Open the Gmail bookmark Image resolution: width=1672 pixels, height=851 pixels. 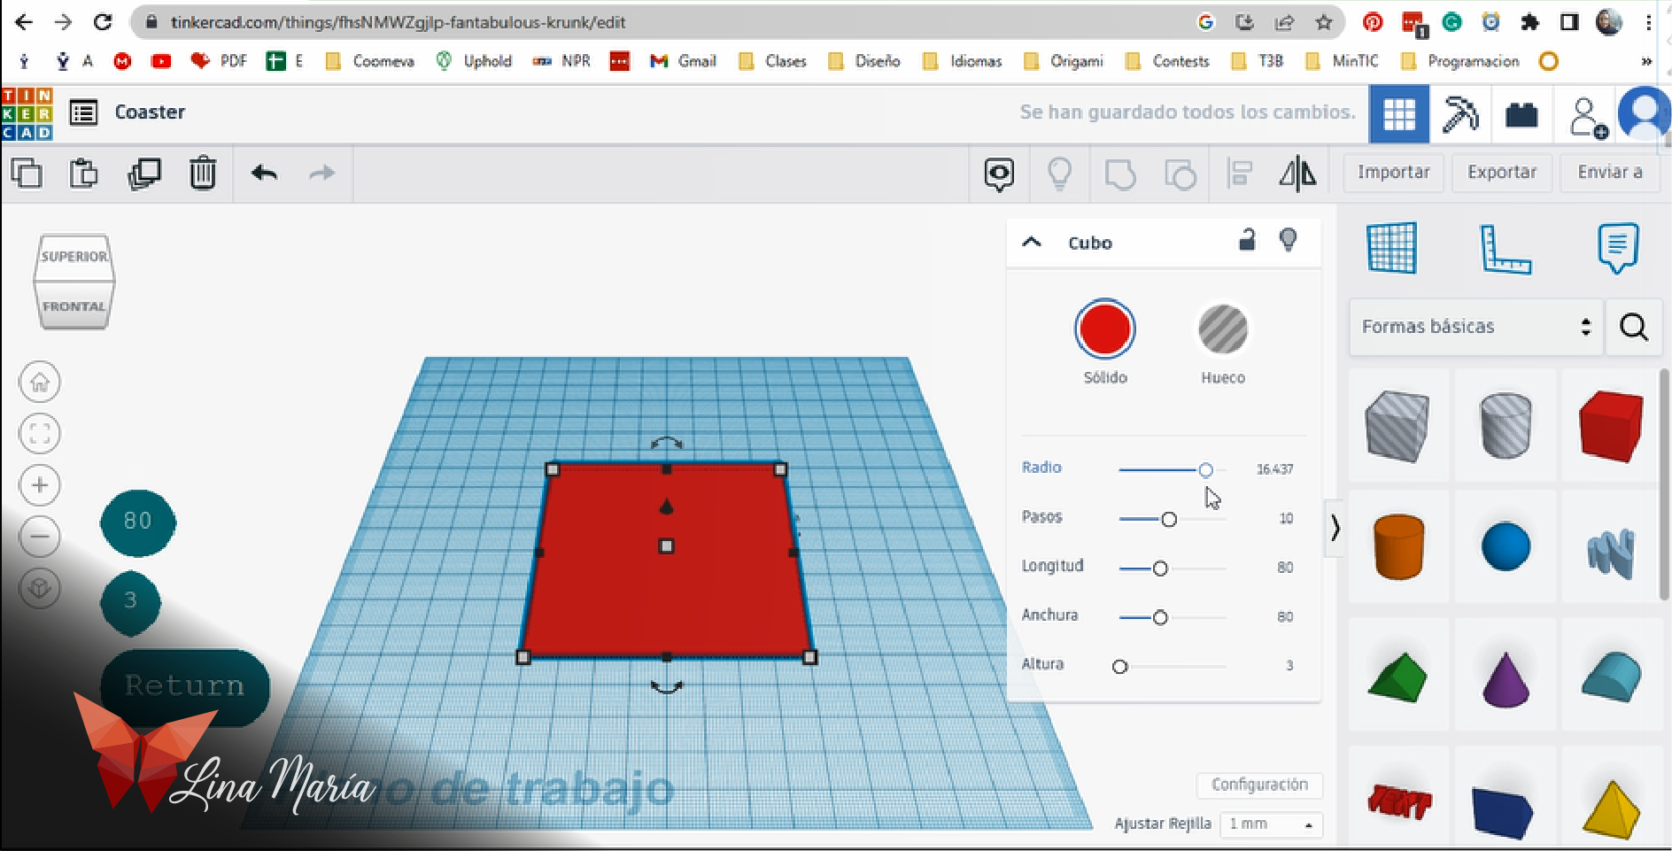[x=683, y=61]
